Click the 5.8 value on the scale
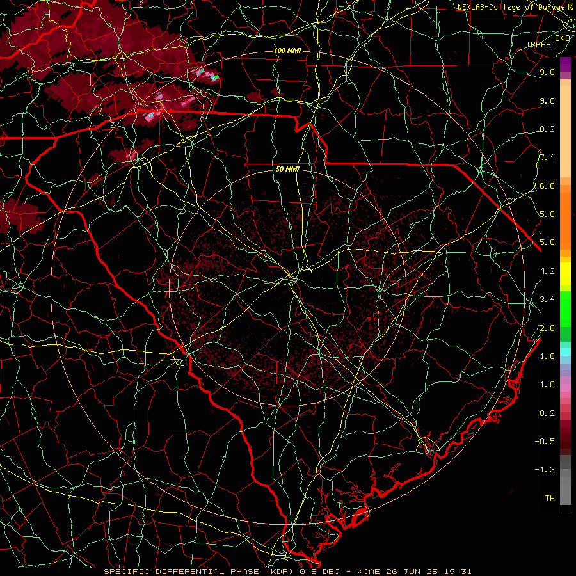Screen dimensions: 576x576 click(x=547, y=214)
